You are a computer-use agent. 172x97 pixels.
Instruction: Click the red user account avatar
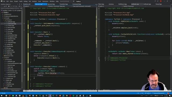coord(161,1)
